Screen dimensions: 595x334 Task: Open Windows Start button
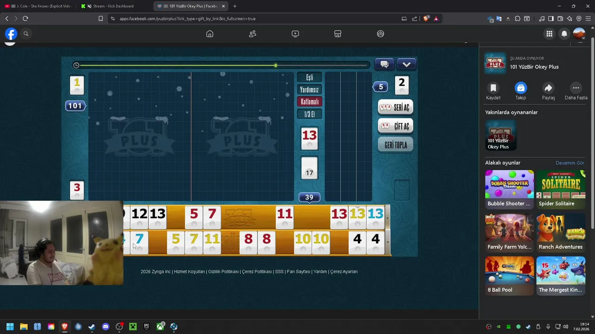coord(10,327)
